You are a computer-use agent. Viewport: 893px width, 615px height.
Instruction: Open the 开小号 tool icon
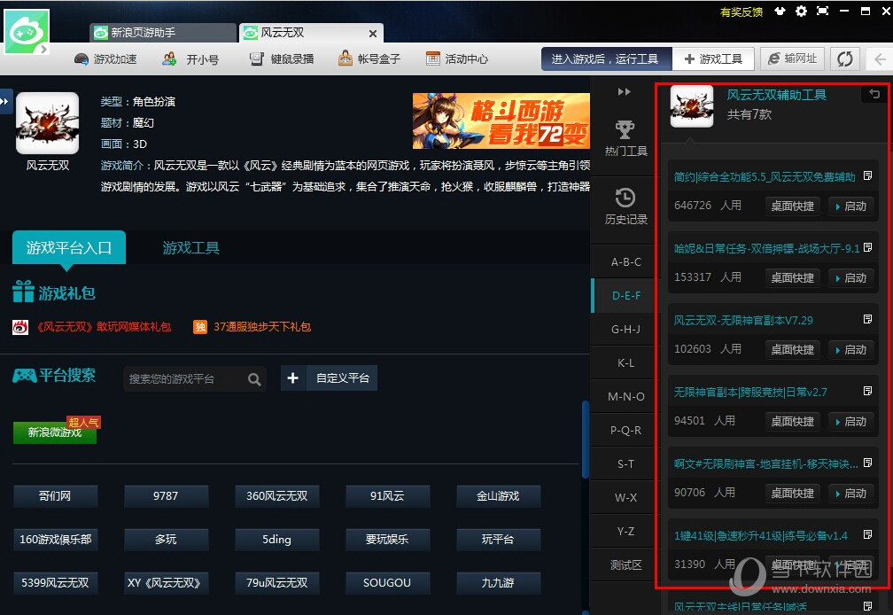pyautogui.click(x=168, y=59)
